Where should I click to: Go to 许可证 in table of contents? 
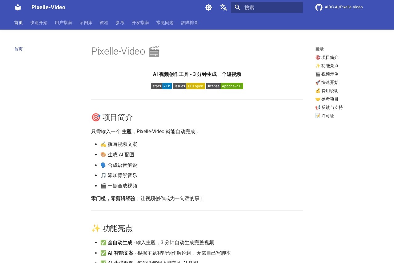pyautogui.click(x=325, y=116)
